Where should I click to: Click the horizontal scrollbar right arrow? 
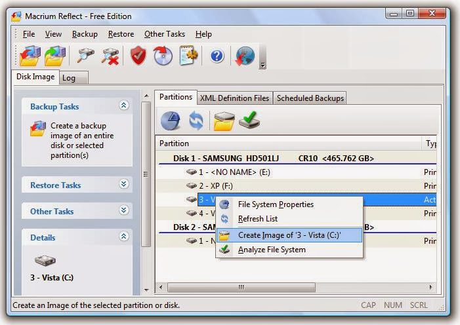(x=431, y=287)
